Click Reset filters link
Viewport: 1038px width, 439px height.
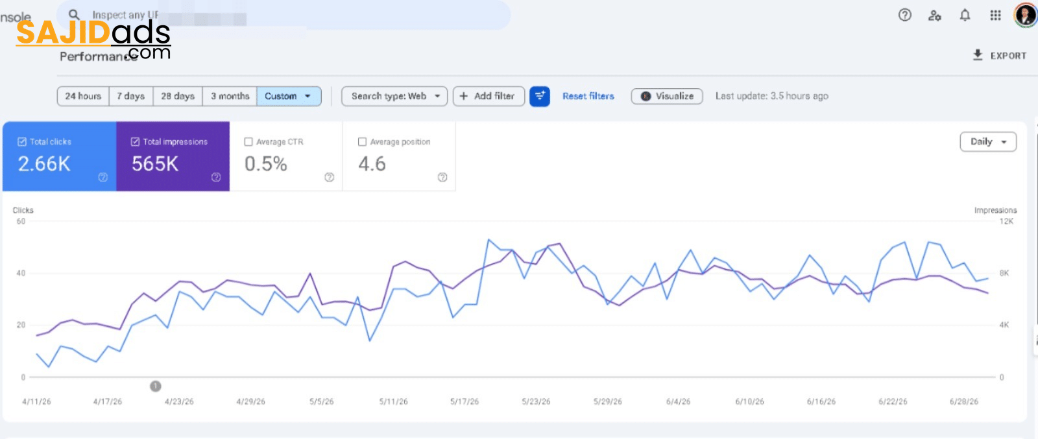[588, 96]
